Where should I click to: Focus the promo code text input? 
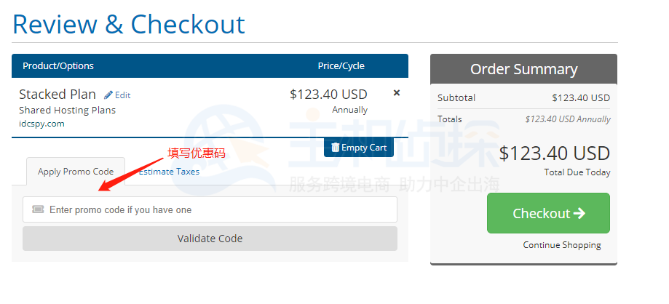(x=218, y=209)
